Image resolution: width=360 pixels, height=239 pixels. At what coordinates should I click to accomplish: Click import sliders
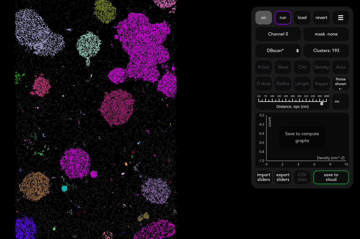pos(263,177)
